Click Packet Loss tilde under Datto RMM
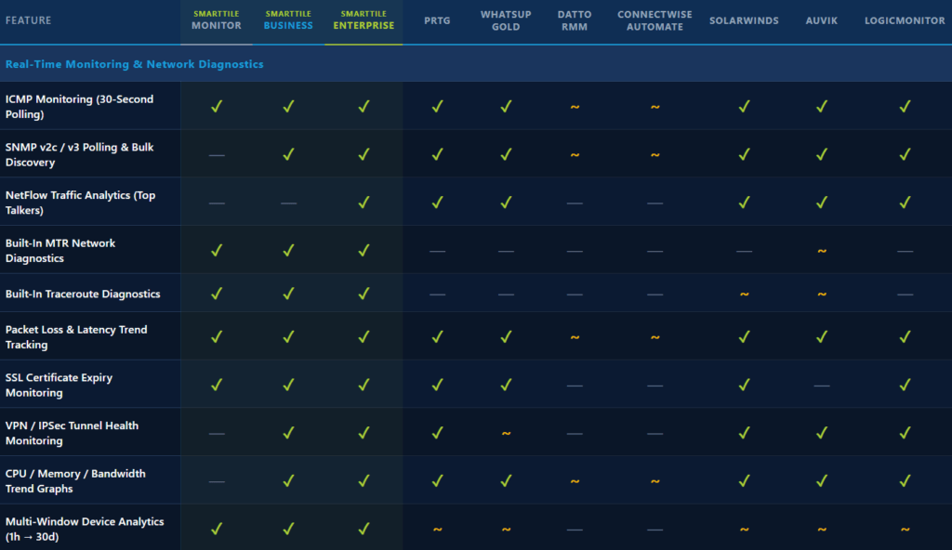The image size is (952, 550). (575, 337)
